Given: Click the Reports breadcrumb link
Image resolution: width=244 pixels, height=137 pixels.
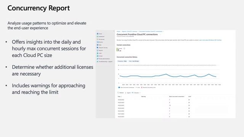Looking at the screenshot, I should tap(130, 32).
